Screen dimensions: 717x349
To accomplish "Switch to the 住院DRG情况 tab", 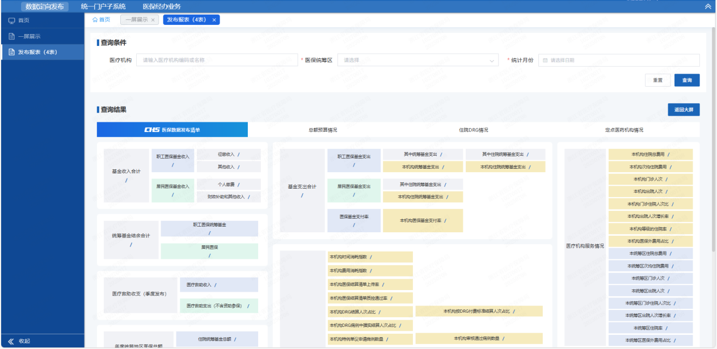I will click(x=473, y=130).
